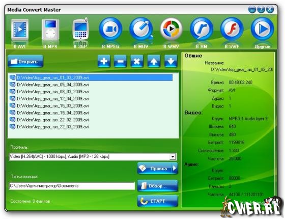Click the audio bitrate value 80000
This screenshot has height=219, width=285.
(234, 178)
